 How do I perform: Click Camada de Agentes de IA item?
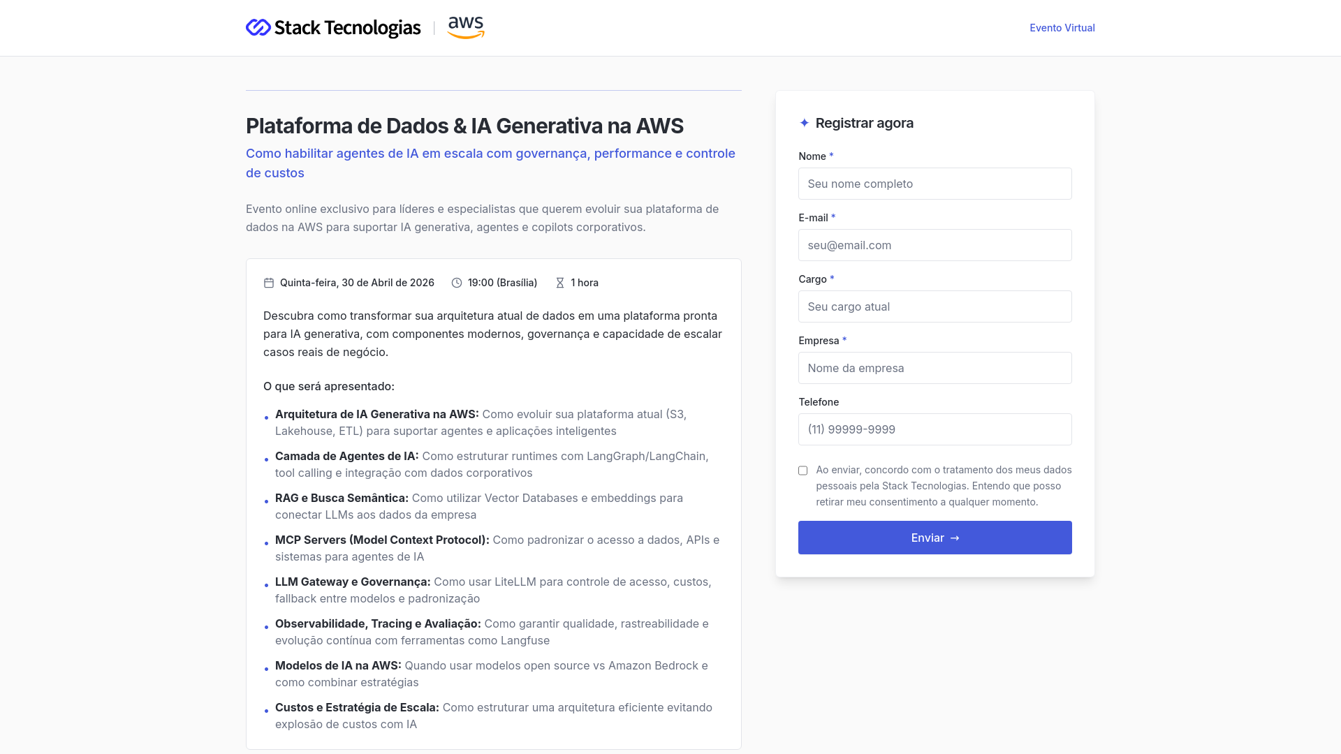492,464
